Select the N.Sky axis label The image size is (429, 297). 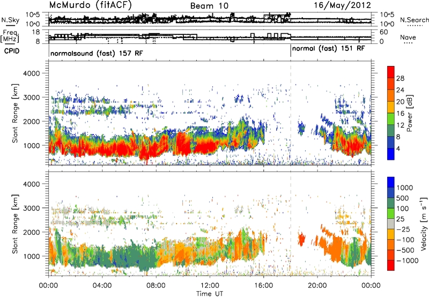(10, 20)
